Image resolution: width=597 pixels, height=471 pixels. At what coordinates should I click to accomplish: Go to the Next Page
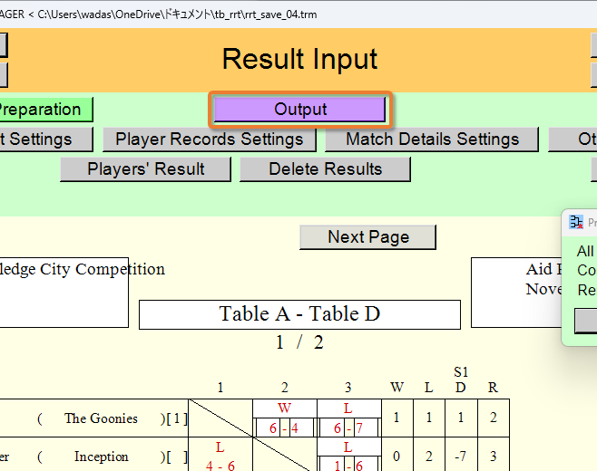coord(367,237)
